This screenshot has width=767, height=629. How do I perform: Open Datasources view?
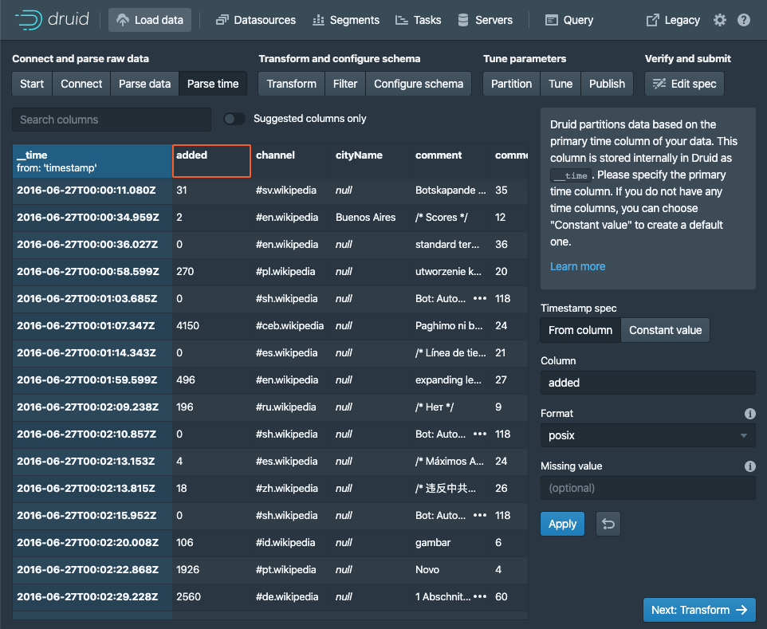[256, 20]
